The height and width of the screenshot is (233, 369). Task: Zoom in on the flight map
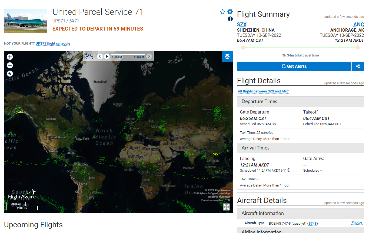(x=10, y=57)
